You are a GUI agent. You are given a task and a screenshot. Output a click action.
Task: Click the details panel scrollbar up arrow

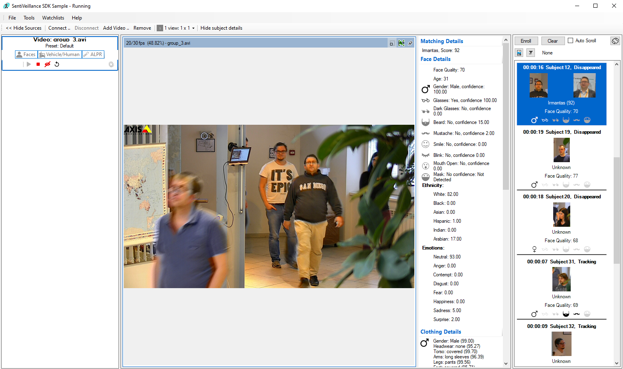tap(506, 40)
